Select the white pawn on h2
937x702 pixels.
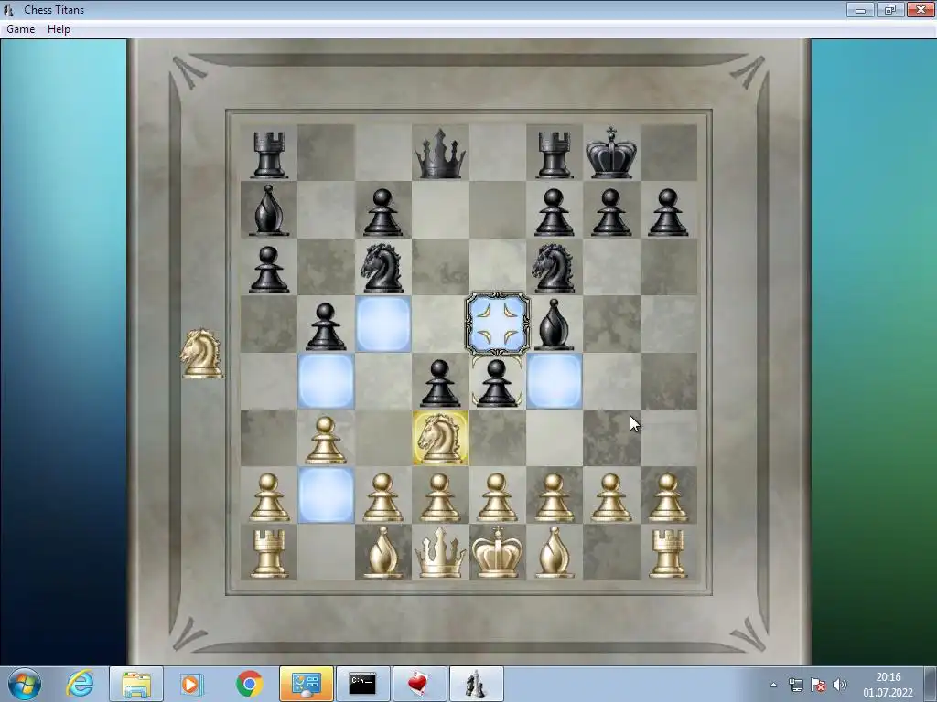(x=668, y=498)
